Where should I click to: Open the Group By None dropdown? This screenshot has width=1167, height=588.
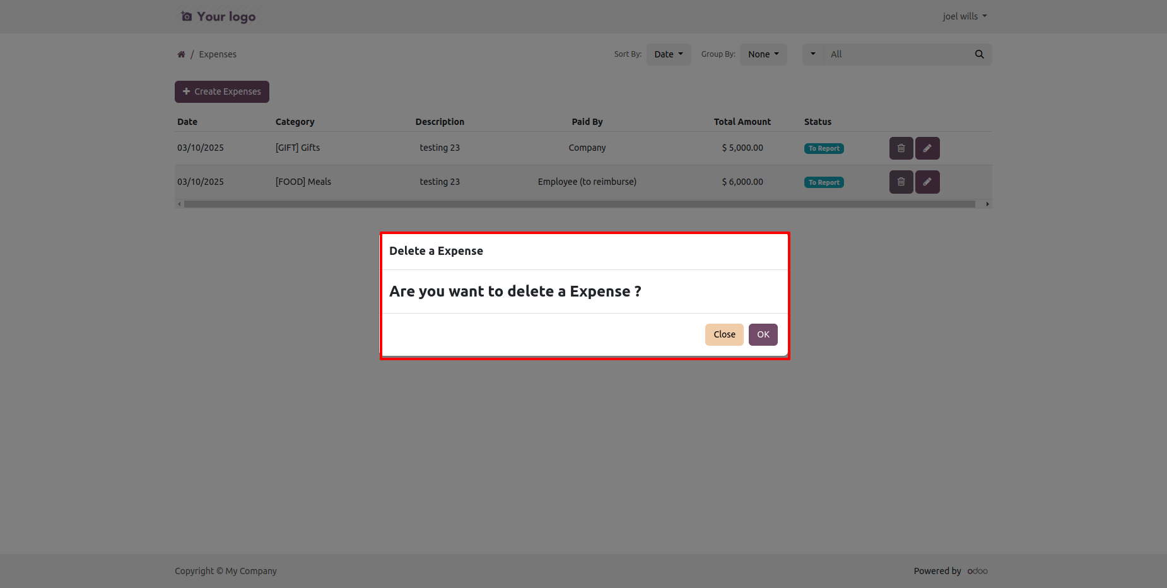coord(763,54)
